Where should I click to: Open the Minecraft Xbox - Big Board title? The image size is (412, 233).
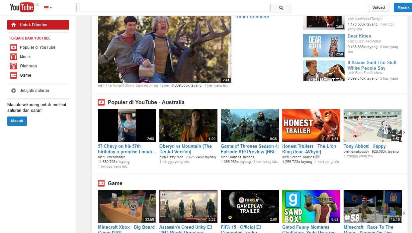tap(126, 229)
